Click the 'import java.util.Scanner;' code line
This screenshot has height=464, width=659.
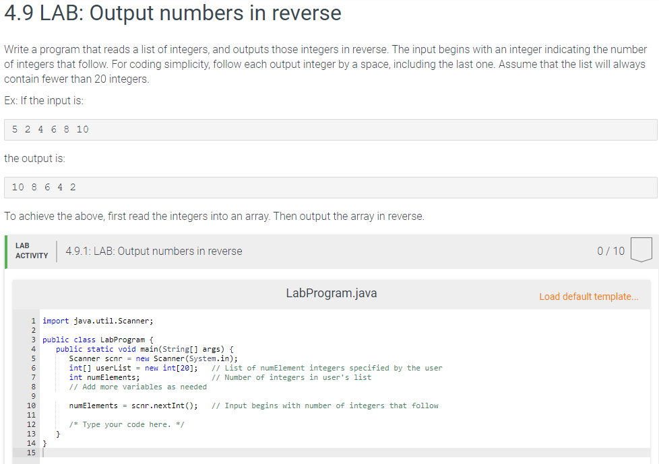(98, 321)
